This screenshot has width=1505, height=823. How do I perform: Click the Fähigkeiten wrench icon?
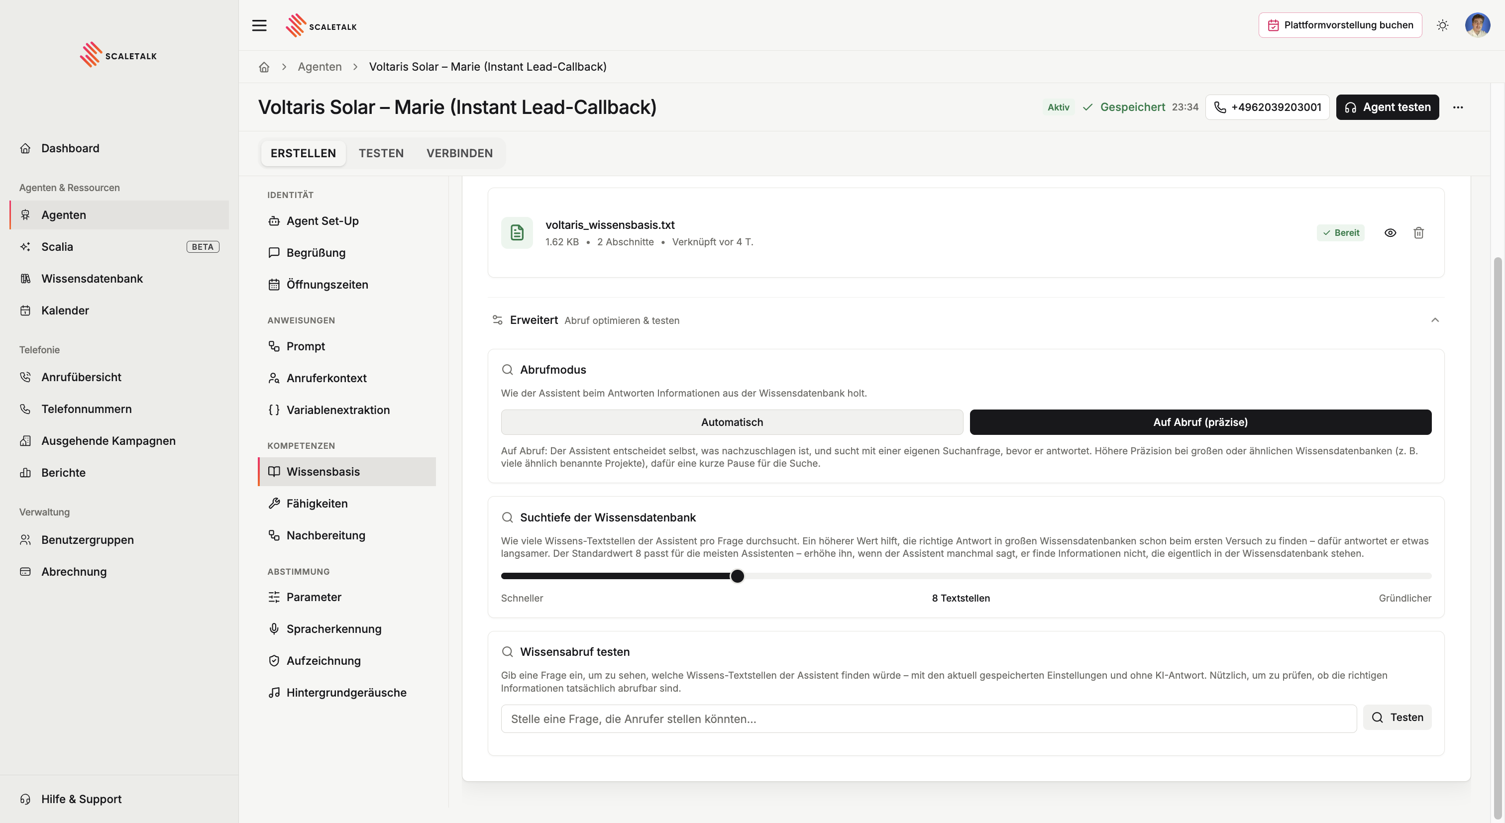point(274,504)
